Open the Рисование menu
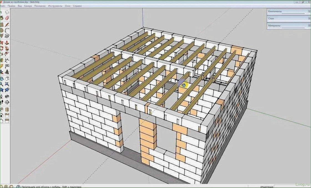Viewport: 311px width, 188px height. click(40, 6)
